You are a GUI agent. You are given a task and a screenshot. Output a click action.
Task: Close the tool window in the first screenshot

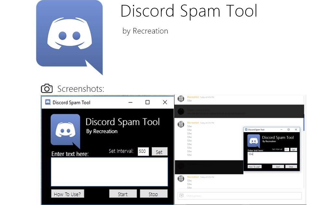point(165,102)
